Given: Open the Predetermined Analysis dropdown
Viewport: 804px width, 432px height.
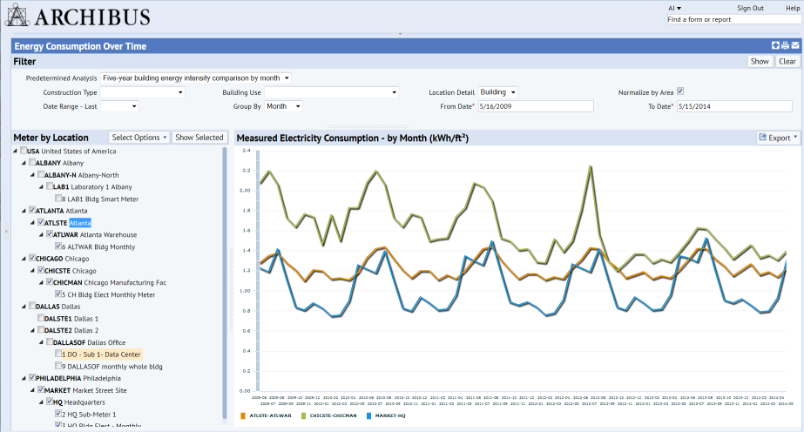Looking at the screenshot, I should point(196,78).
